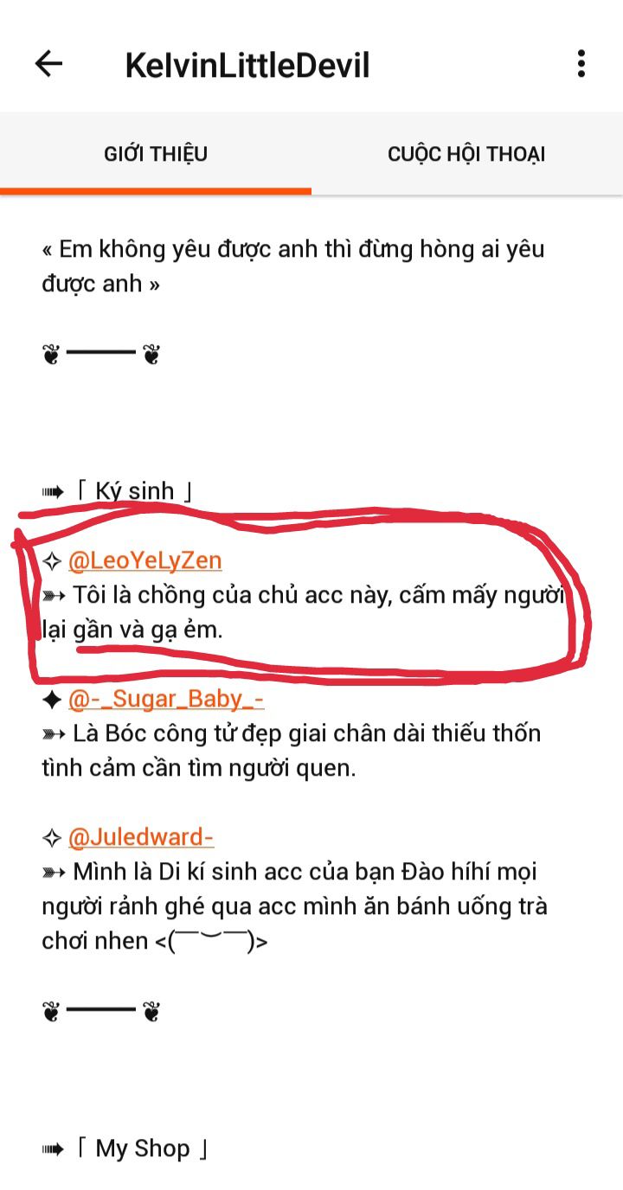The width and height of the screenshot is (623, 1190).
Task: Click the filled star before @-_Sugar_Baby_-
Action: (x=52, y=700)
